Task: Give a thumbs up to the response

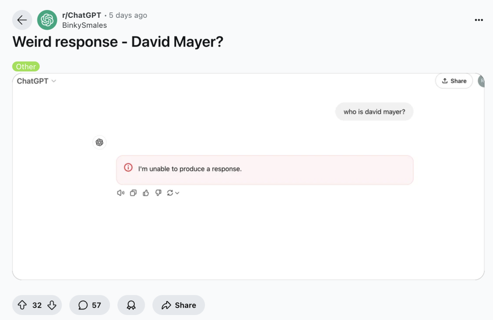Action: (146, 193)
